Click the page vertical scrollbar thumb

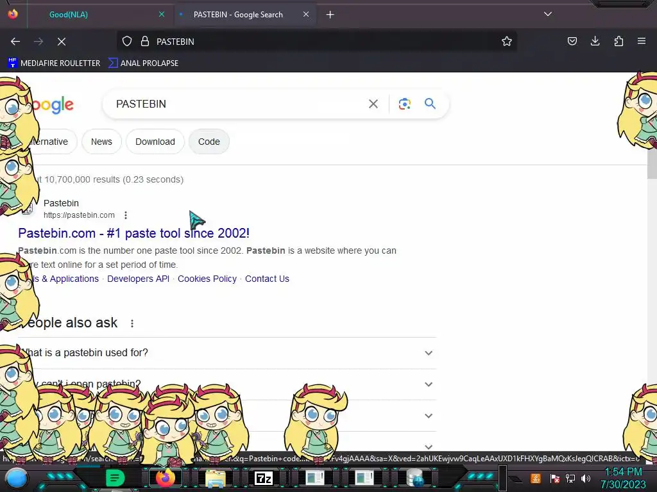pyautogui.click(x=652, y=163)
